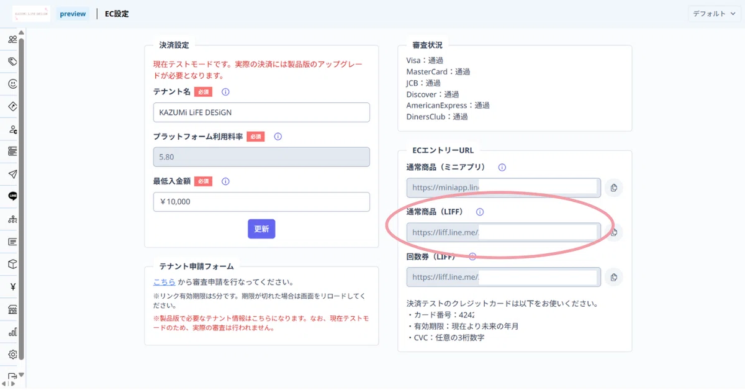Screen dimensions: 745x390
Task: Open the store shop icon in sidebar
Action: pos(12,309)
